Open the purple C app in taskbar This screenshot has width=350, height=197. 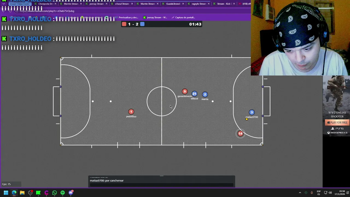coord(46,193)
